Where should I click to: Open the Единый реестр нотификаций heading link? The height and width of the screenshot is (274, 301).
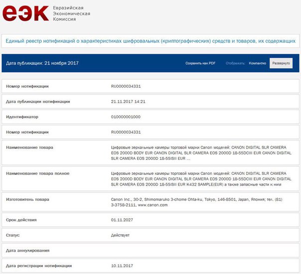point(150,41)
